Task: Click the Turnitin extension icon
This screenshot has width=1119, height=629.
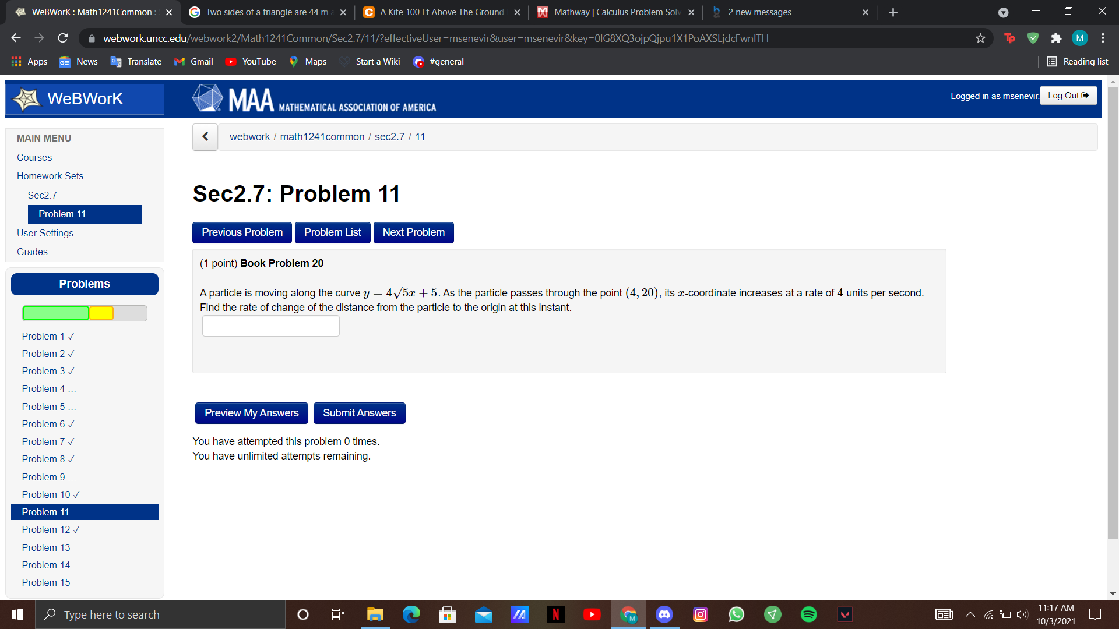Action: coord(1010,38)
